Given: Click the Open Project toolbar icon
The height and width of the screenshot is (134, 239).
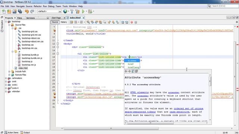Looking at the screenshot, I should 15,12.
